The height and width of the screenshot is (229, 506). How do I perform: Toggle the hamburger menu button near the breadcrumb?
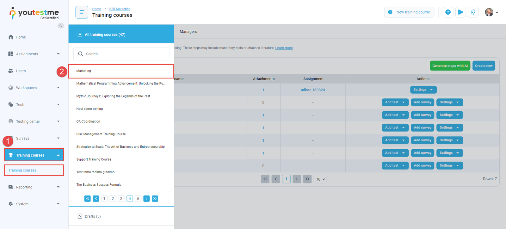82,12
